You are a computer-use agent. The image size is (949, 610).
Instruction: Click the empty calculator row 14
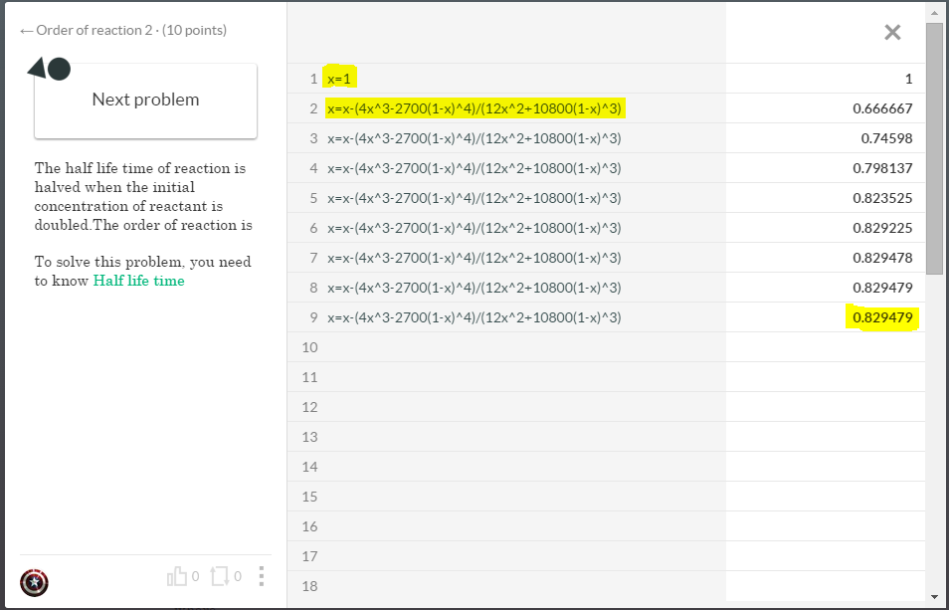click(x=606, y=467)
